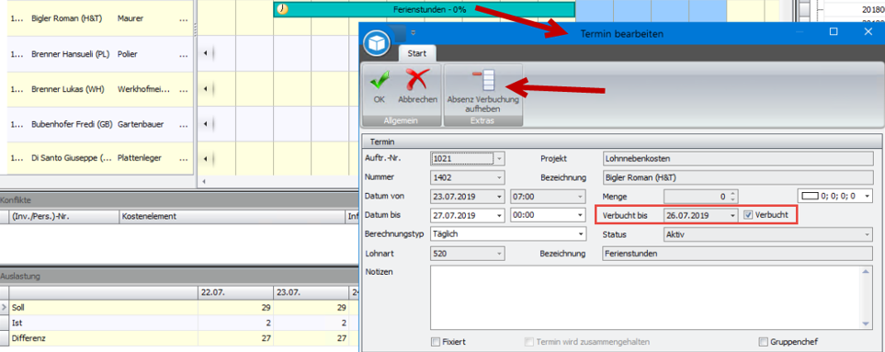This screenshot has height=352, width=885.
Task: Click the left arrow in Brenner Hansueli row
Action: point(205,53)
